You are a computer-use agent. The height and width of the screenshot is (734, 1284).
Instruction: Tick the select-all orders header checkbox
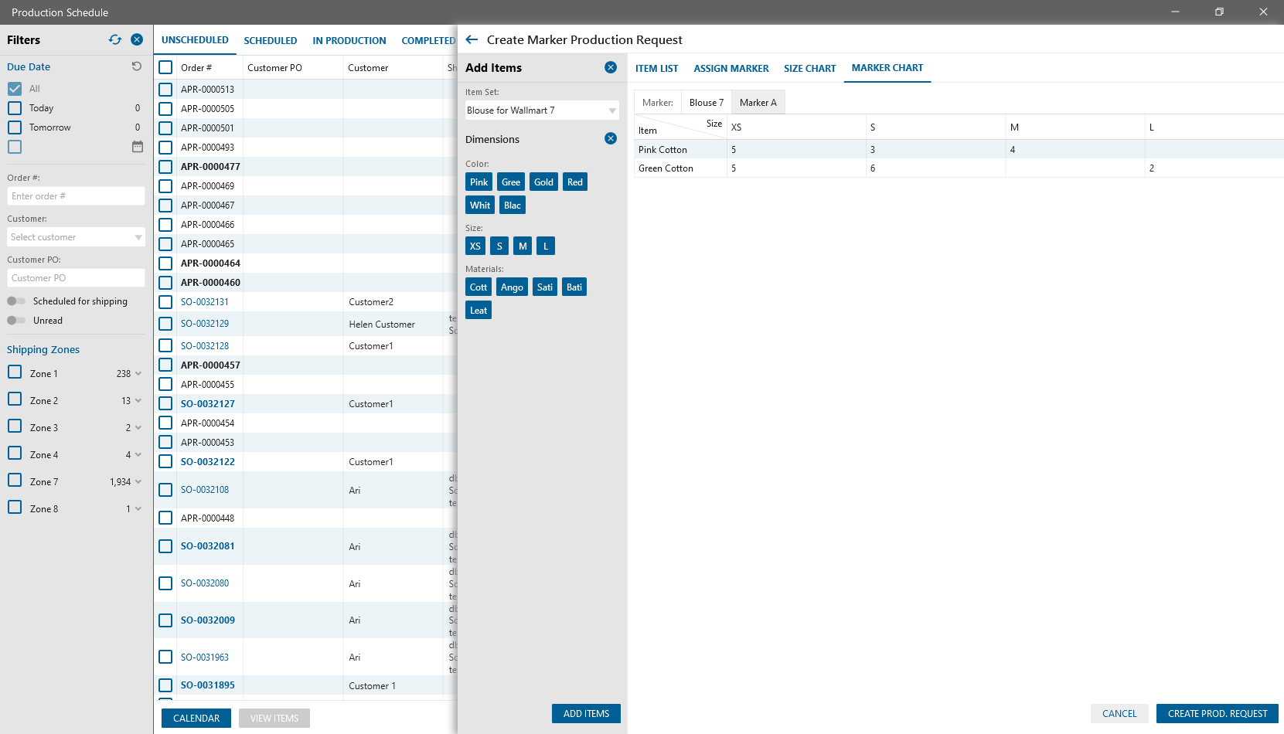coord(165,67)
